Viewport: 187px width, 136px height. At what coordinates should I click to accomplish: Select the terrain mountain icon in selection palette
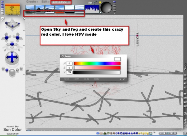tap(105, 133)
